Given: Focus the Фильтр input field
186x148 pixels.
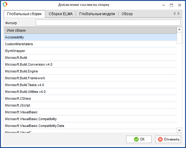Looking at the screenshot, I should 108,23.
